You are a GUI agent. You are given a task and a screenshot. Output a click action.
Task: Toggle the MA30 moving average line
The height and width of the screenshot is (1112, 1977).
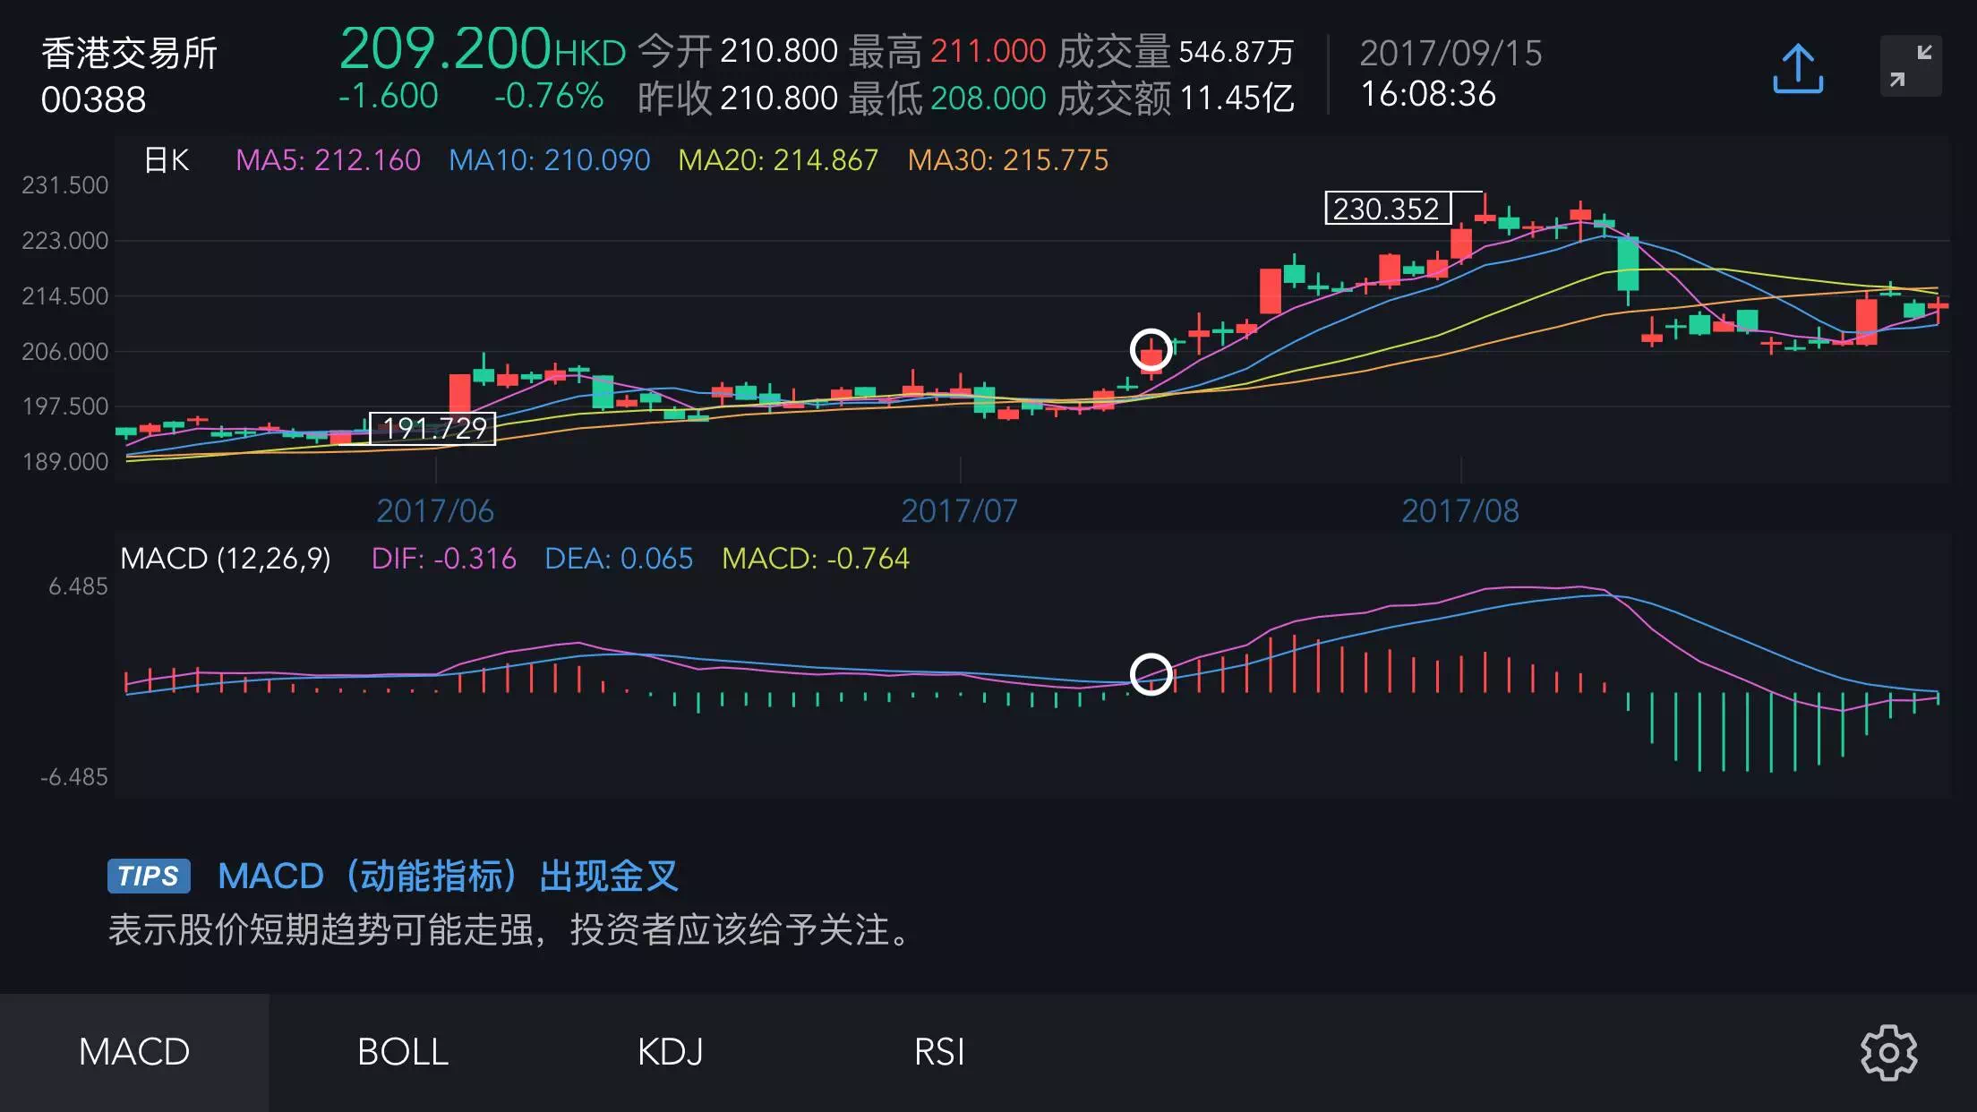click(x=1005, y=161)
